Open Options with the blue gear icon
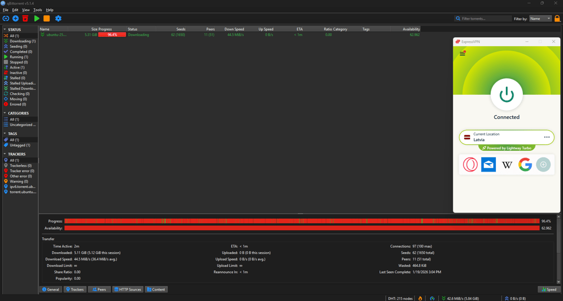563x301 pixels. pyautogui.click(x=58, y=18)
